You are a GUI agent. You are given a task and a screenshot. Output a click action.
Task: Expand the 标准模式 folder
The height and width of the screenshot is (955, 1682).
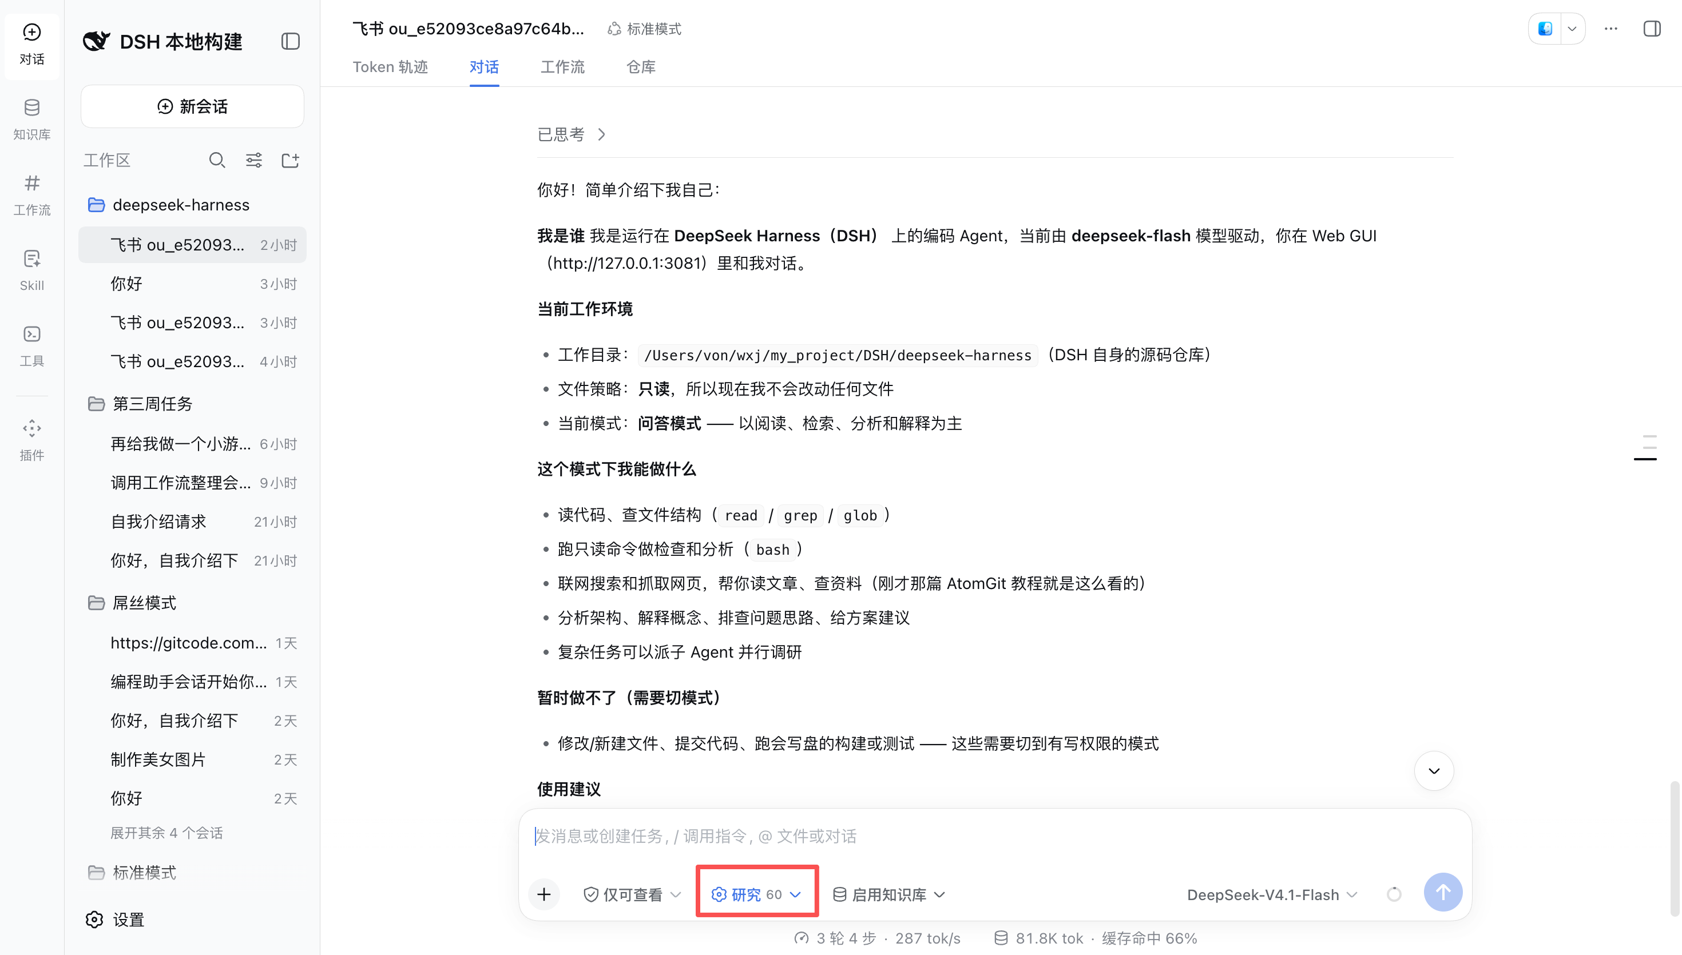pyautogui.click(x=192, y=872)
